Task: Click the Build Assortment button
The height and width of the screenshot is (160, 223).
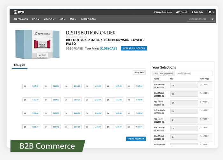Action: pyautogui.click(x=136, y=139)
